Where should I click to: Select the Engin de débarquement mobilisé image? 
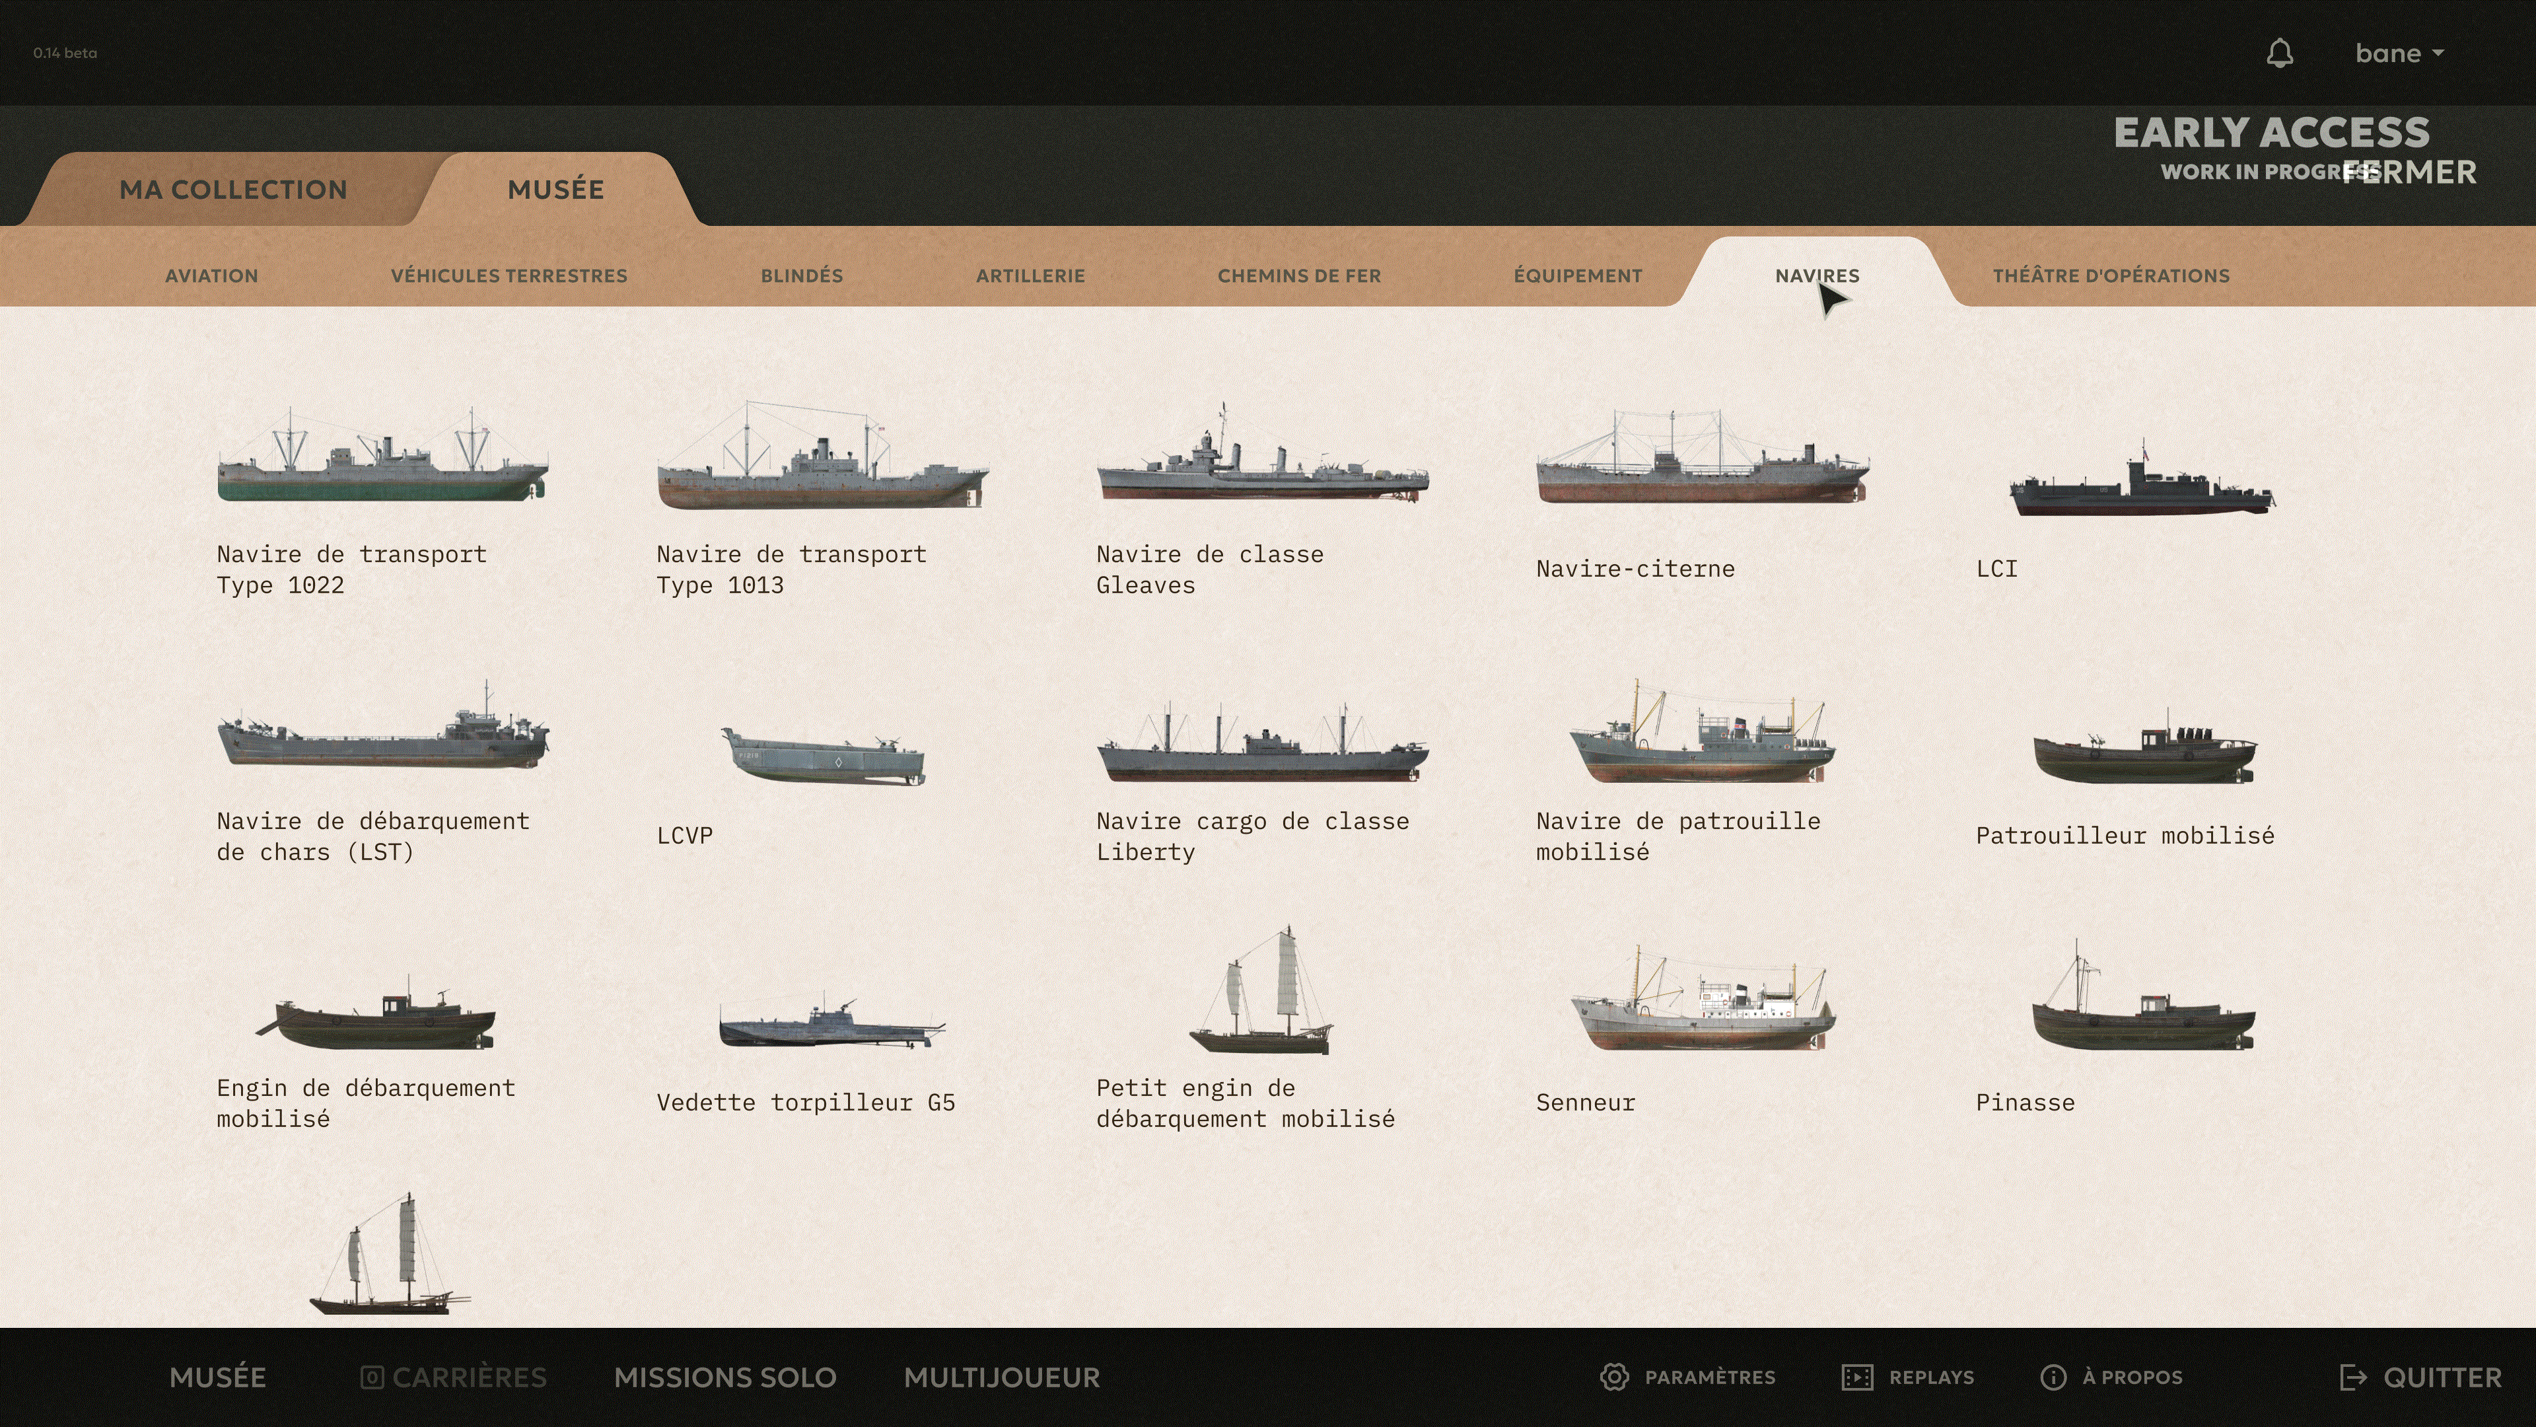tap(375, 1013)
